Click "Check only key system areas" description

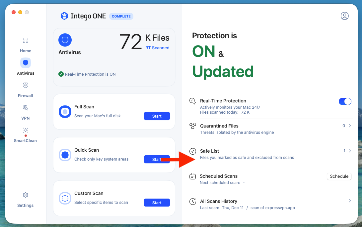101,159
